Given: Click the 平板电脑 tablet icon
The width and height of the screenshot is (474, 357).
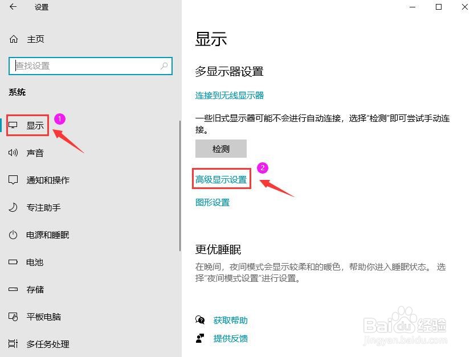Looking at the screenshot, I should pyautogui.click(x=14, y=317).
